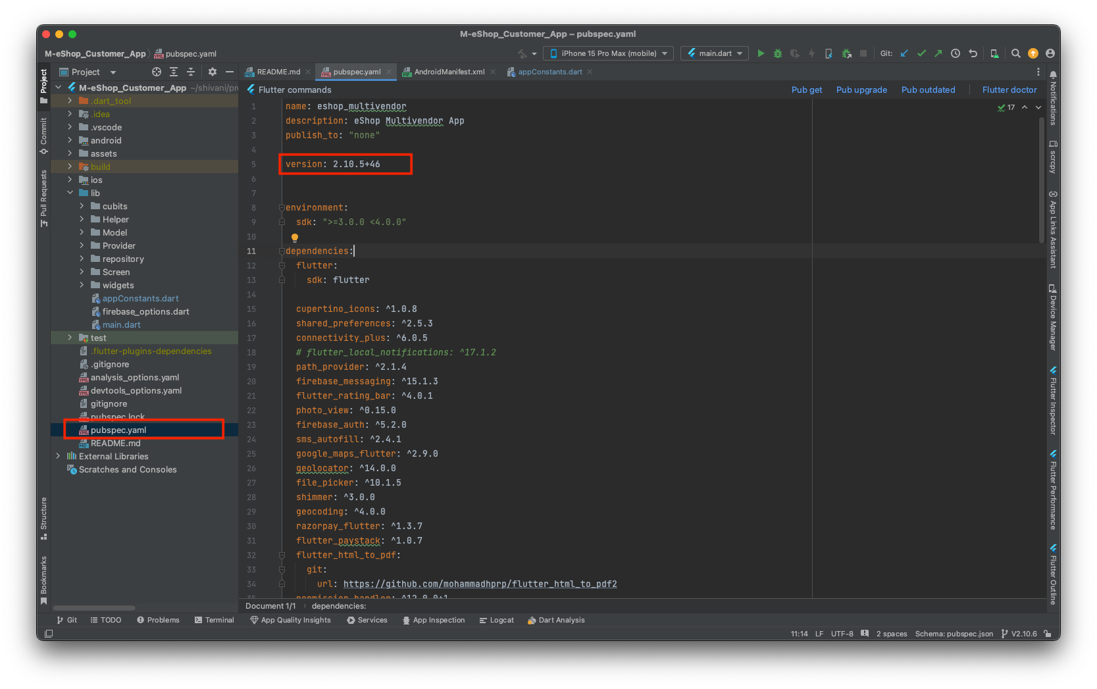The image size is (1097, 689).
Task: Click the lock read-only status icon
Action: point(1048,634)
